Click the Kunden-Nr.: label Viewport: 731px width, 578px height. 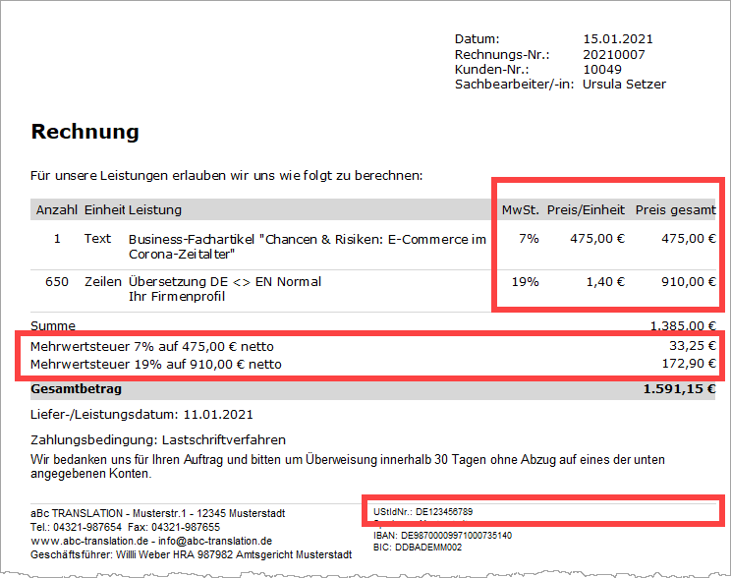(492, 70)
